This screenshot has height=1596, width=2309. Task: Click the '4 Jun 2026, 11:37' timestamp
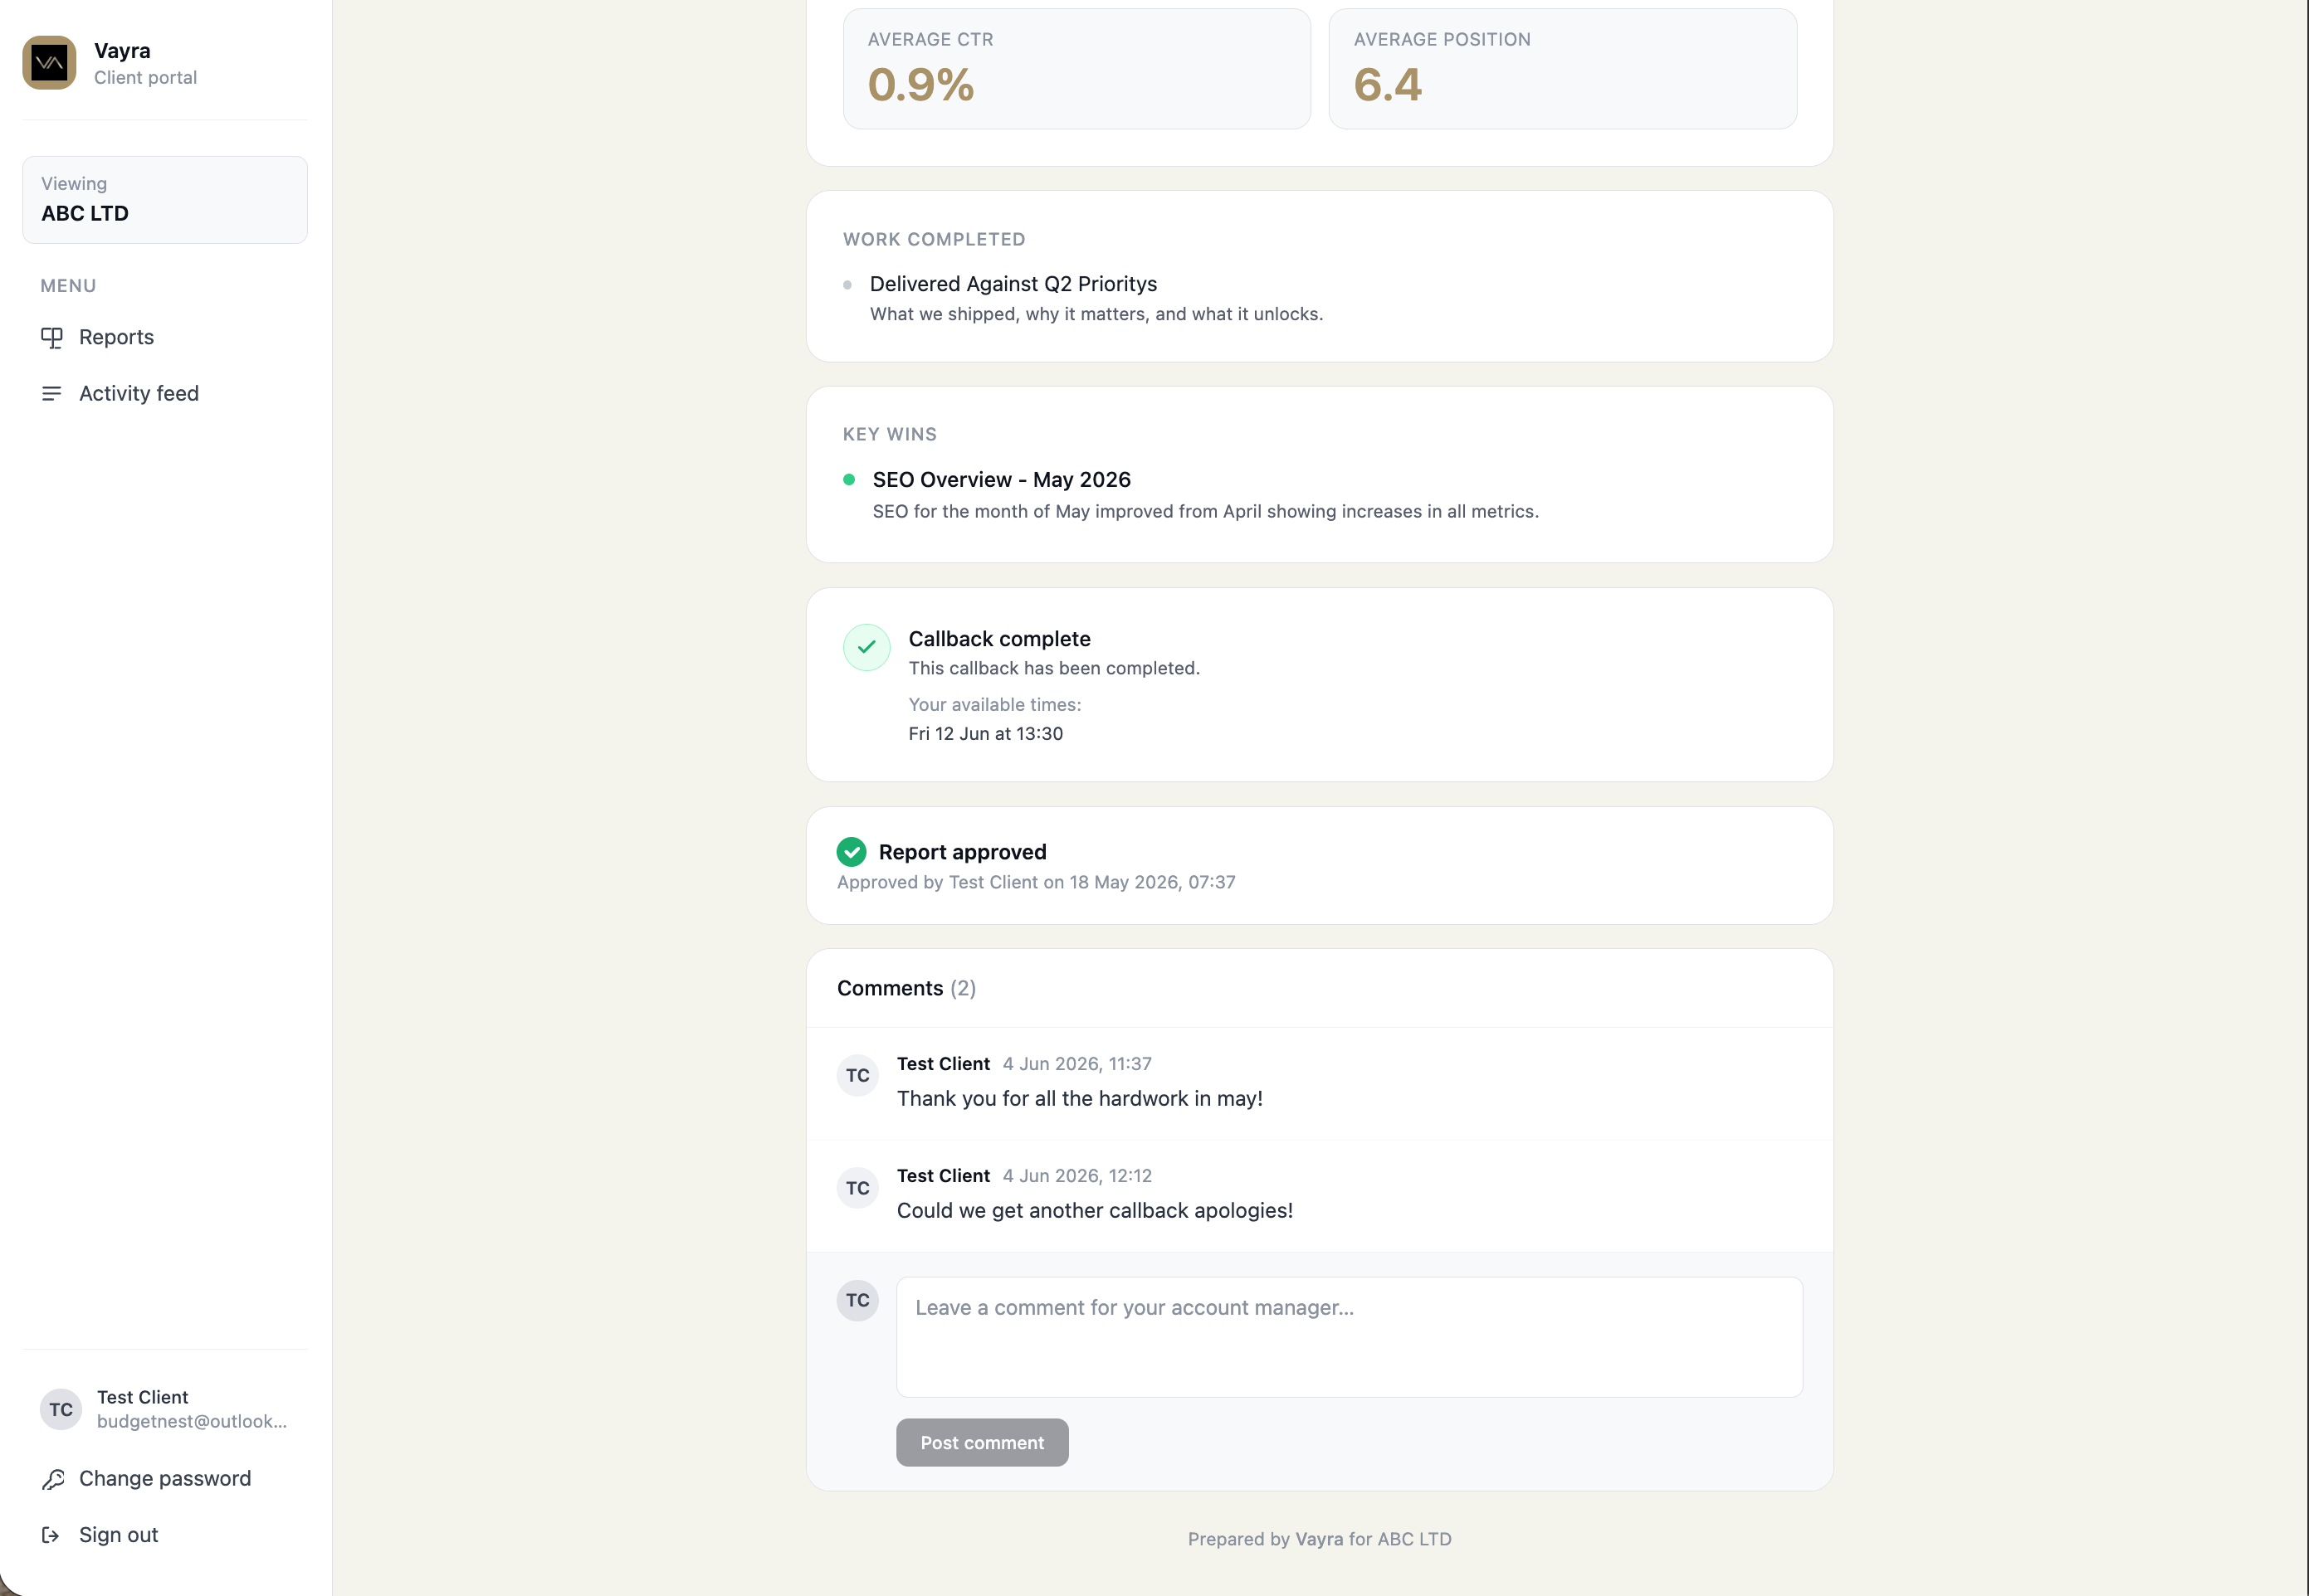pos(1076,1064)
